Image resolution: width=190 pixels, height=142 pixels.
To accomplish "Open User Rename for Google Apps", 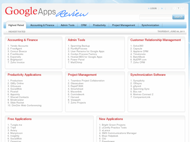I will 87,51.
